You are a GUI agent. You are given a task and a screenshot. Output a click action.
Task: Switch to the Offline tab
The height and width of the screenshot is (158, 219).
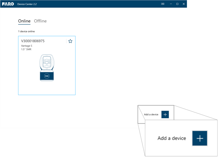coord(40,21)
